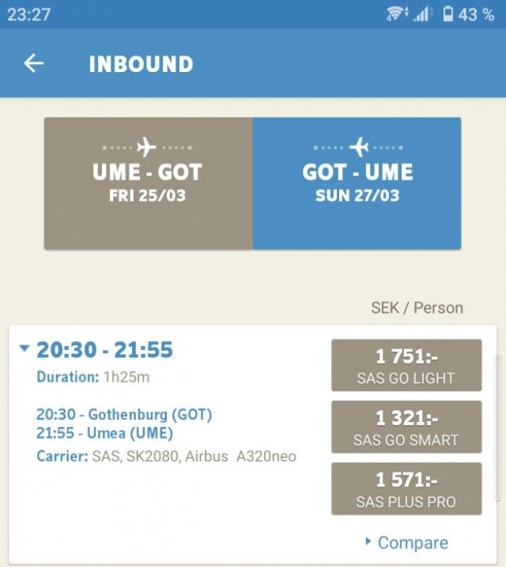Tap the INBOUND header title
Image resolution: width=506 pixels, height=567 pixels.
141,64
